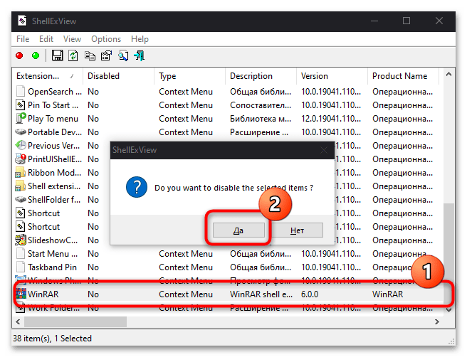
Task: Click the No value in the WinRAR row
Action: [93, 294]
